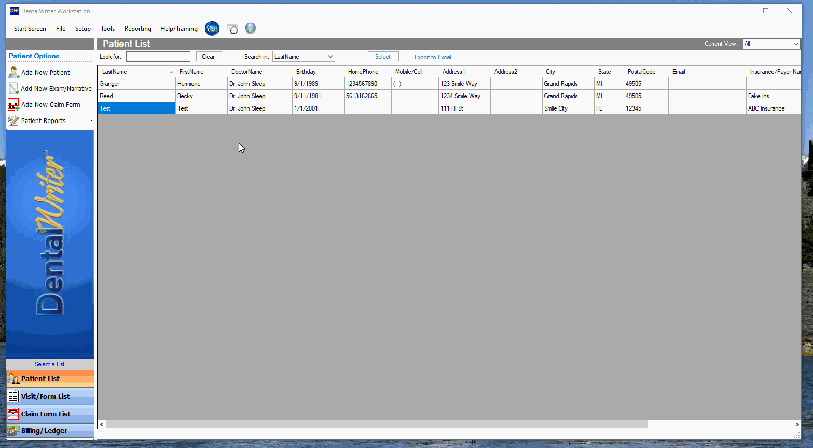Select the Granger last name cell
The height and width of the screenshot is (448, 813).
(136, 84)
